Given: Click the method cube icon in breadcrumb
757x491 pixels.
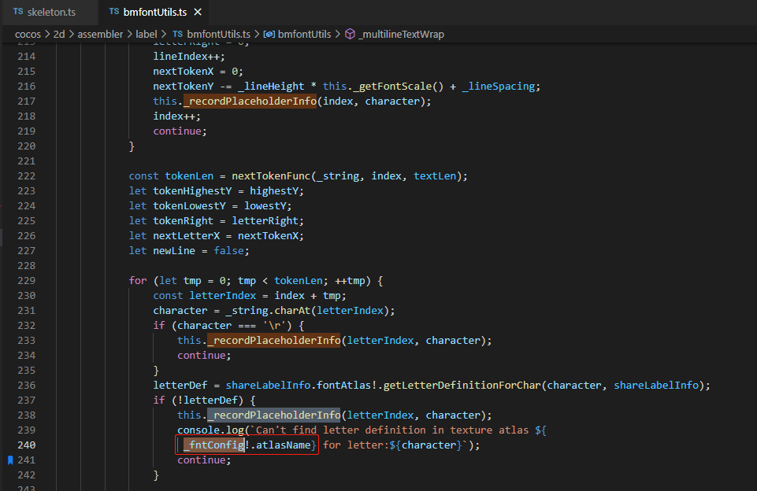Looking at the screenshot, I should [350, 35].
